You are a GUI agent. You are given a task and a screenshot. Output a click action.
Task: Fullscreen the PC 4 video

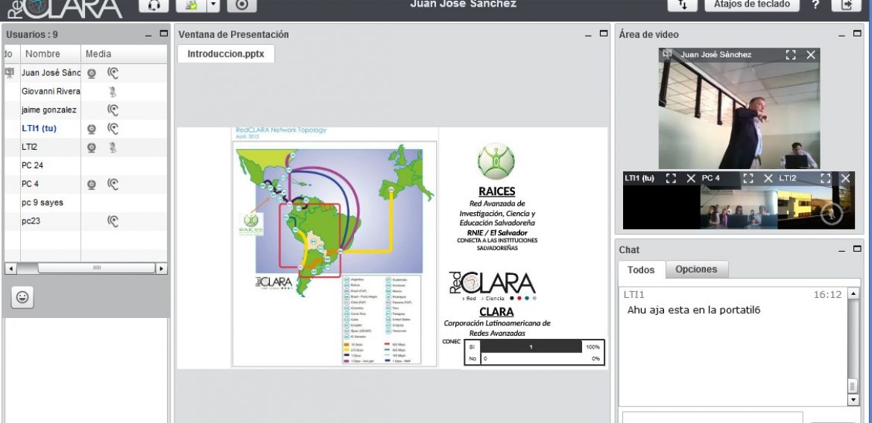(748, 179)
